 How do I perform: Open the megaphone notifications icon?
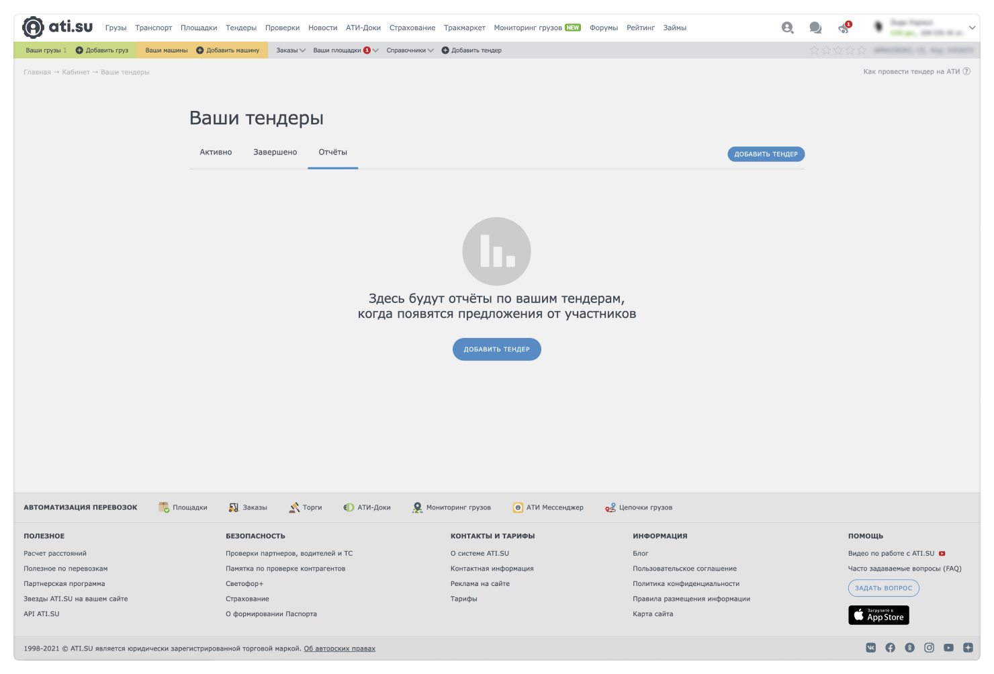844,28
